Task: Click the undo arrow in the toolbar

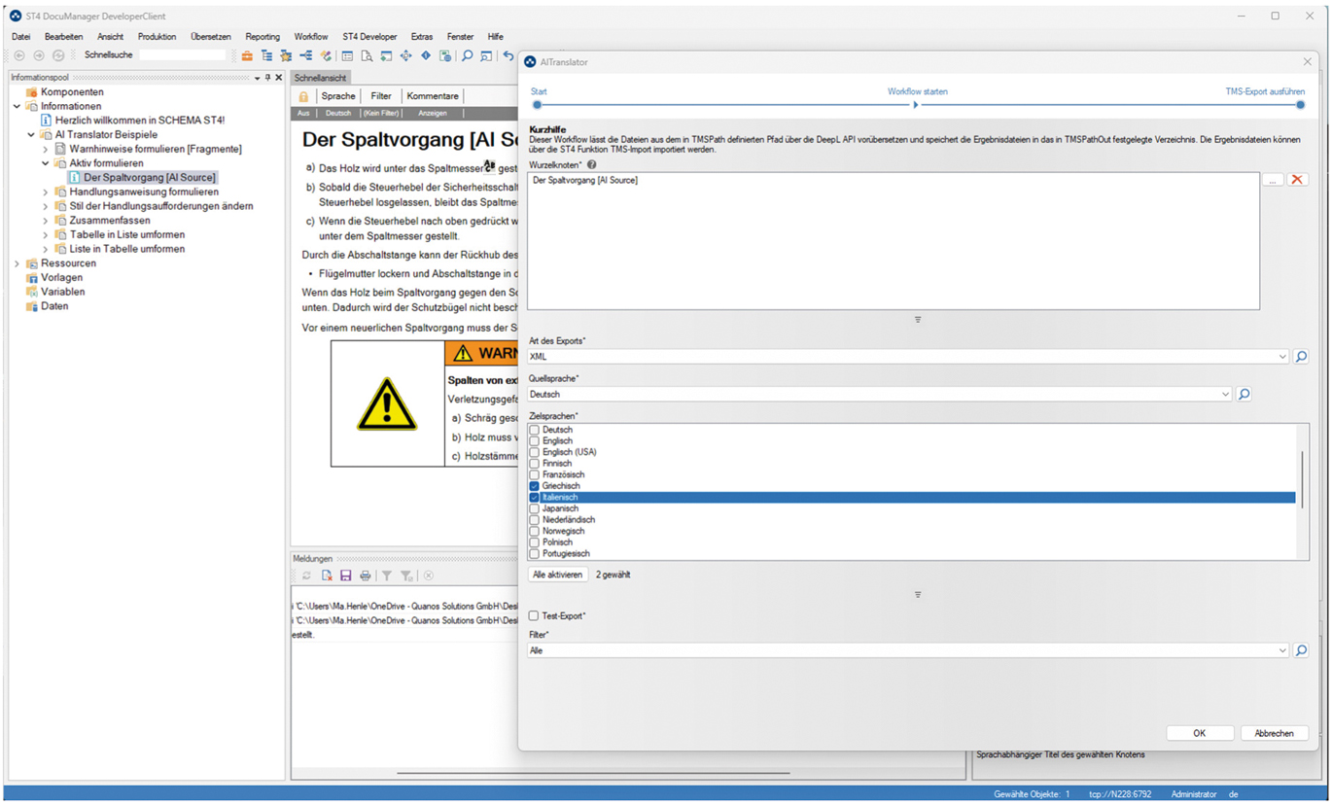Action: pos(508,56)
